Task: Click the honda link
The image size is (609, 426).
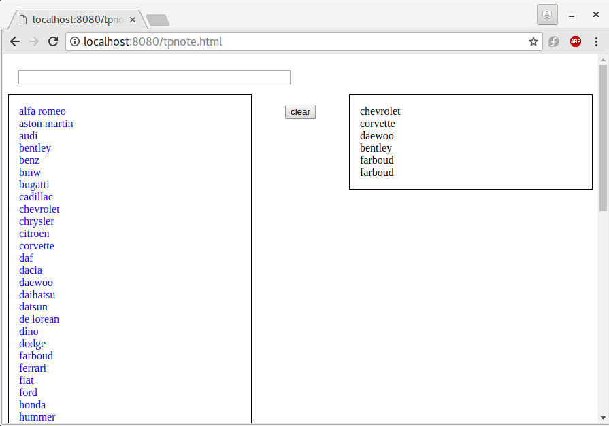Action: (32, 405)
